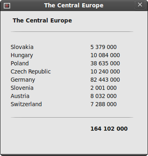
Task: Select Poland's population 38 635 000
Action: click(x=105, y=63)
